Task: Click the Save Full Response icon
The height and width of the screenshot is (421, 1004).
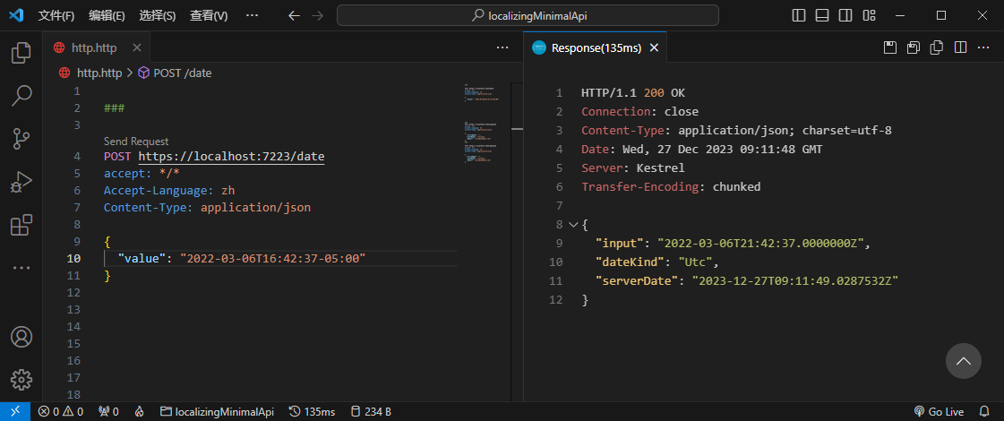Action: tap(890, 47)
